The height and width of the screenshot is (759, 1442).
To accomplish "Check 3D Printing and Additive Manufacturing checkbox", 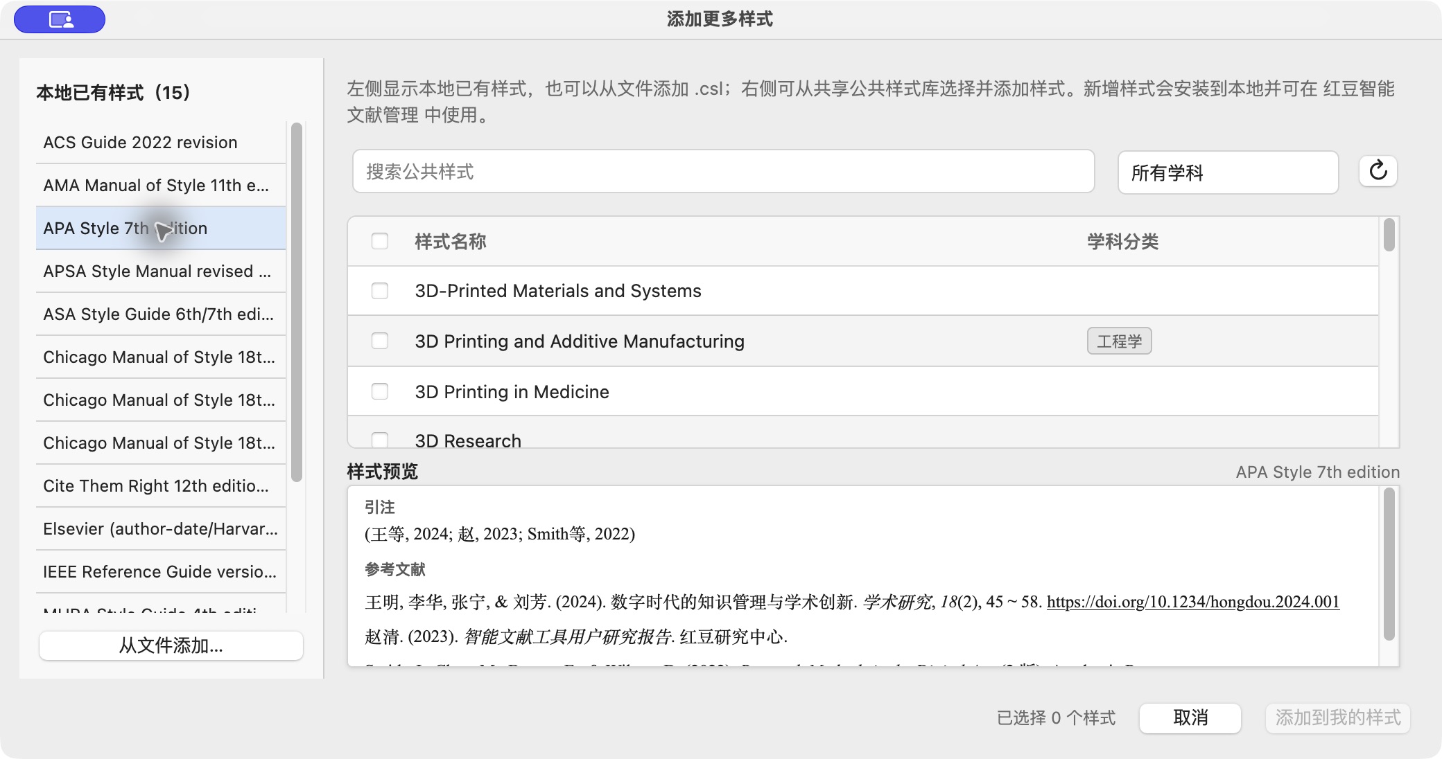I will 380,341.
